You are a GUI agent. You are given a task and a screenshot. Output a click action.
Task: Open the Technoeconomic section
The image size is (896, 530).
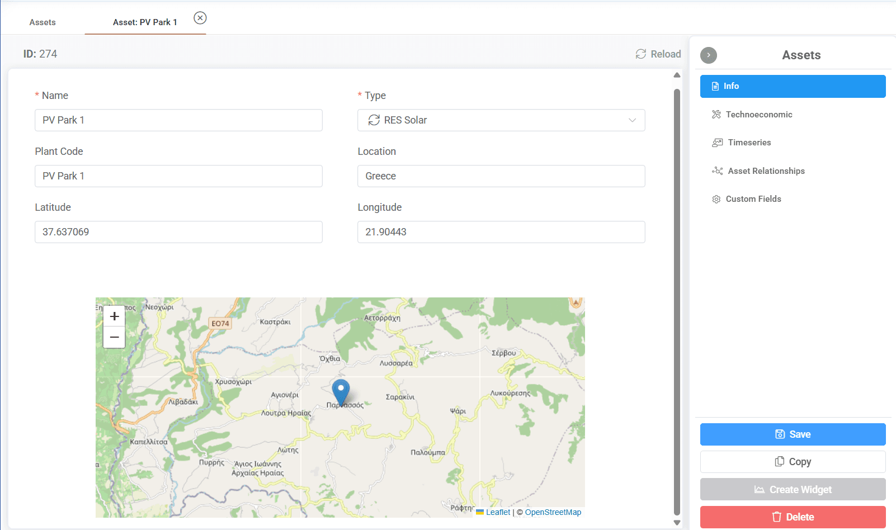793,115
